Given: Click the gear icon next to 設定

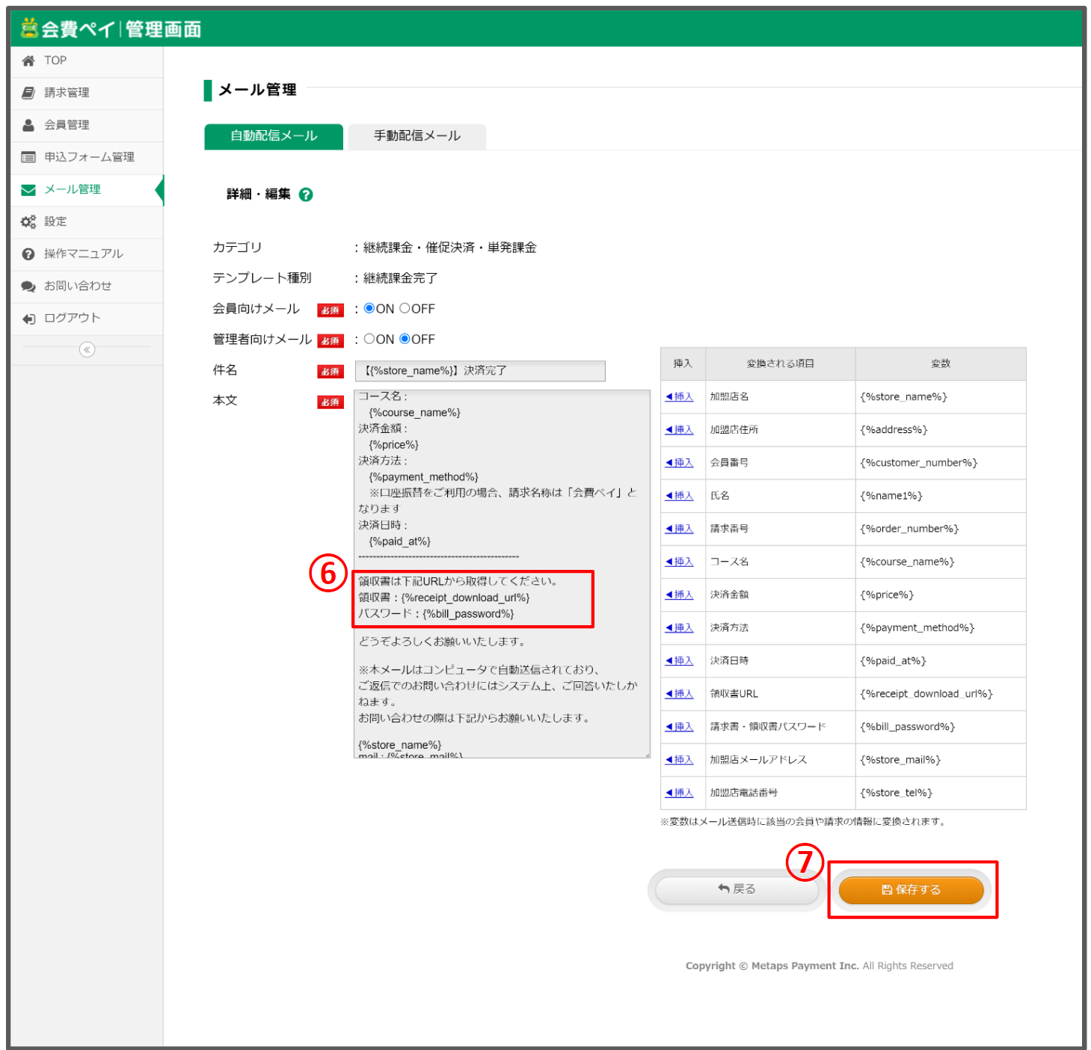Looking at the screenshot, I should (28, 221).
